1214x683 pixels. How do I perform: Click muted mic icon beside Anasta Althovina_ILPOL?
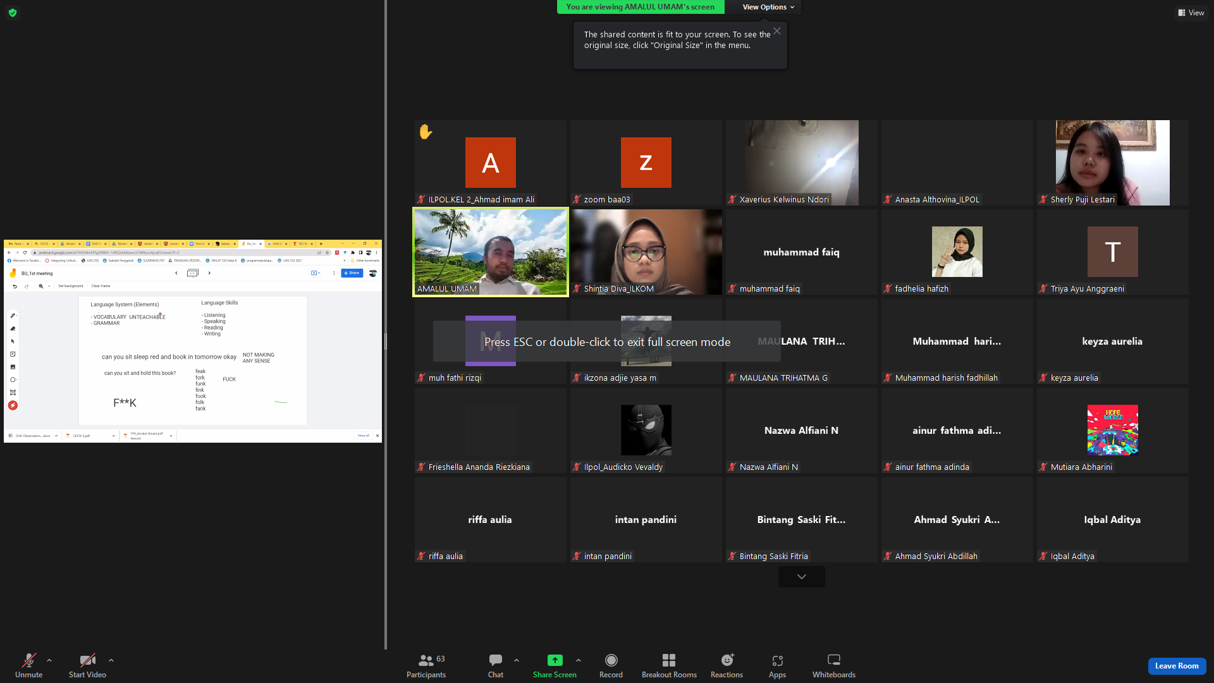point(888,200)
